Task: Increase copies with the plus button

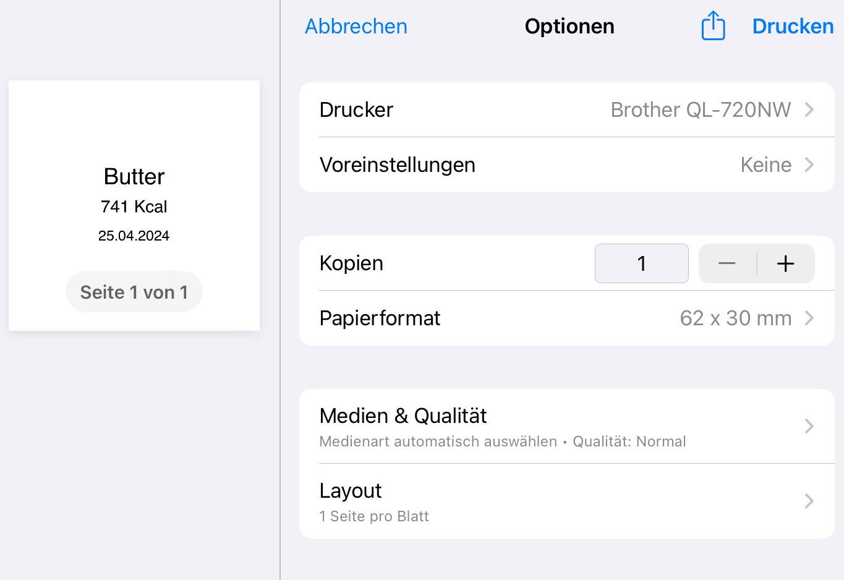Action: click(x=785, y=263)
